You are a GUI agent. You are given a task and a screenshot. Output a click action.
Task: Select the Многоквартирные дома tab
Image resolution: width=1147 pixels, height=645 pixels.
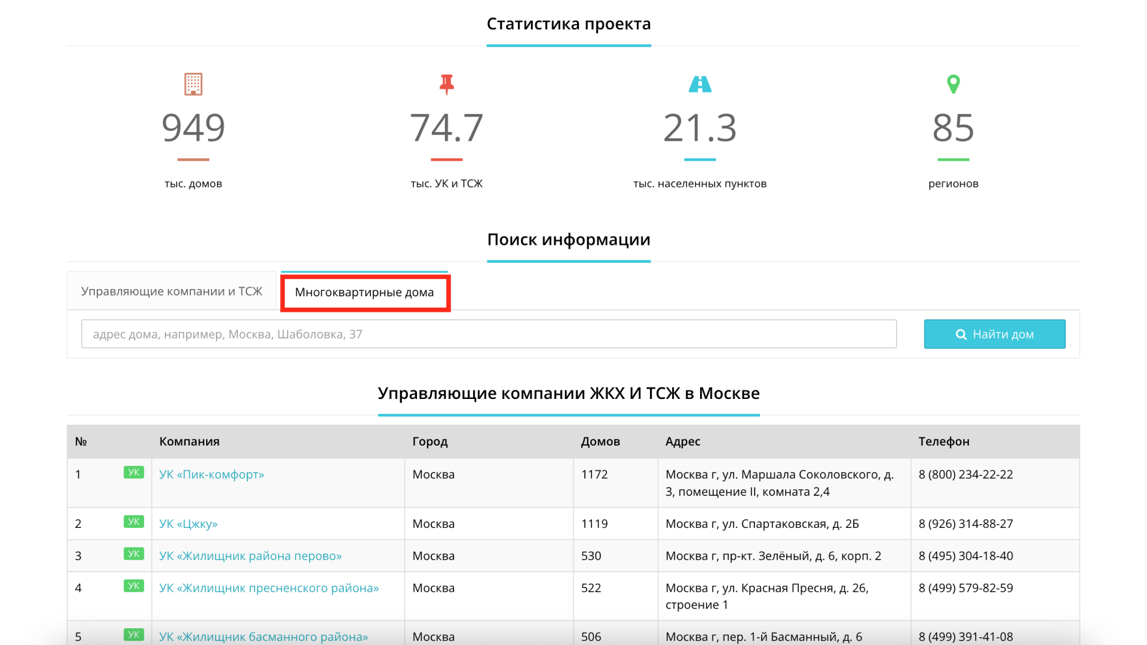(x=364, y=292)
